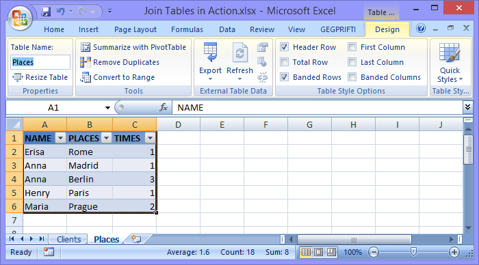Go to the first sheet tab
479x265 pixels.
pyautogui.click(x=12, y=239)
